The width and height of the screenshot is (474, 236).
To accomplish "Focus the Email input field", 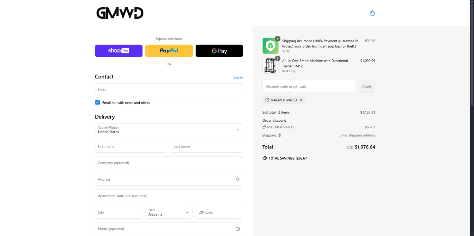I will coord(169,90).
